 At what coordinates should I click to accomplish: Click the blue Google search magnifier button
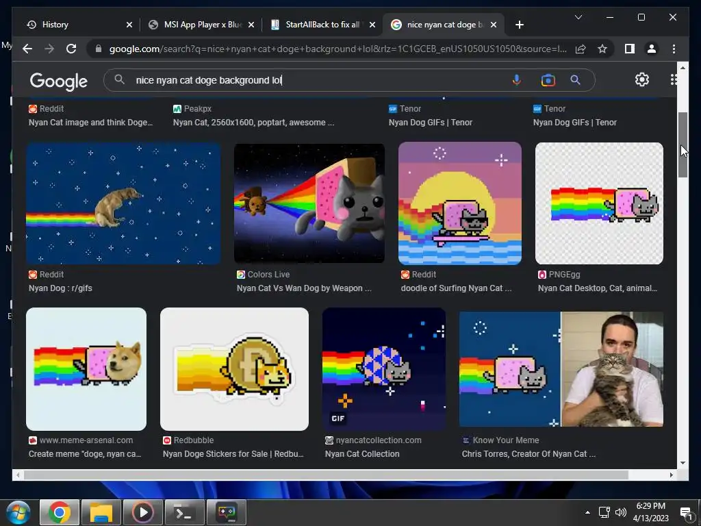coord(575,80)
